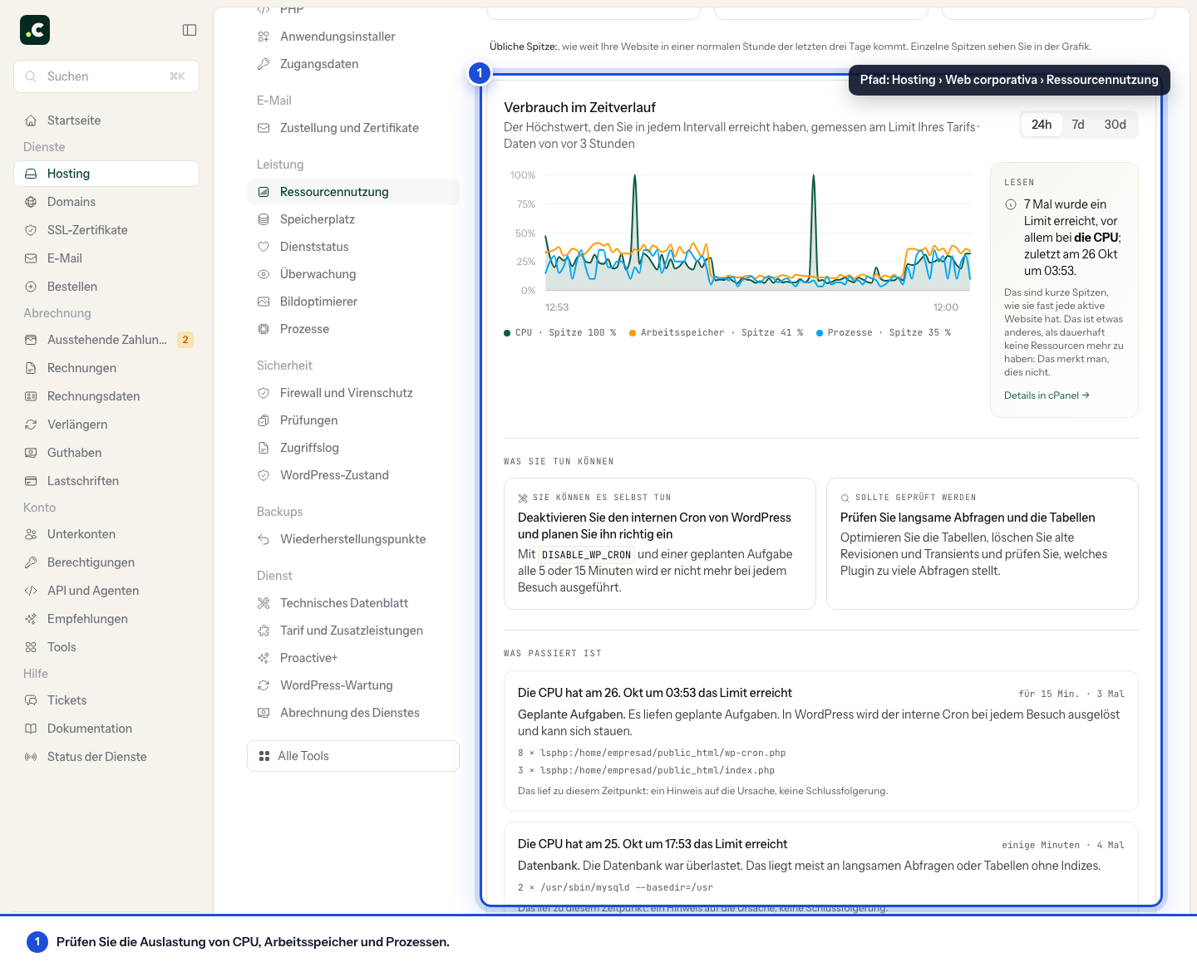Click the Alle Tools button
The image size is (1197, 967).
click(353, 756)
